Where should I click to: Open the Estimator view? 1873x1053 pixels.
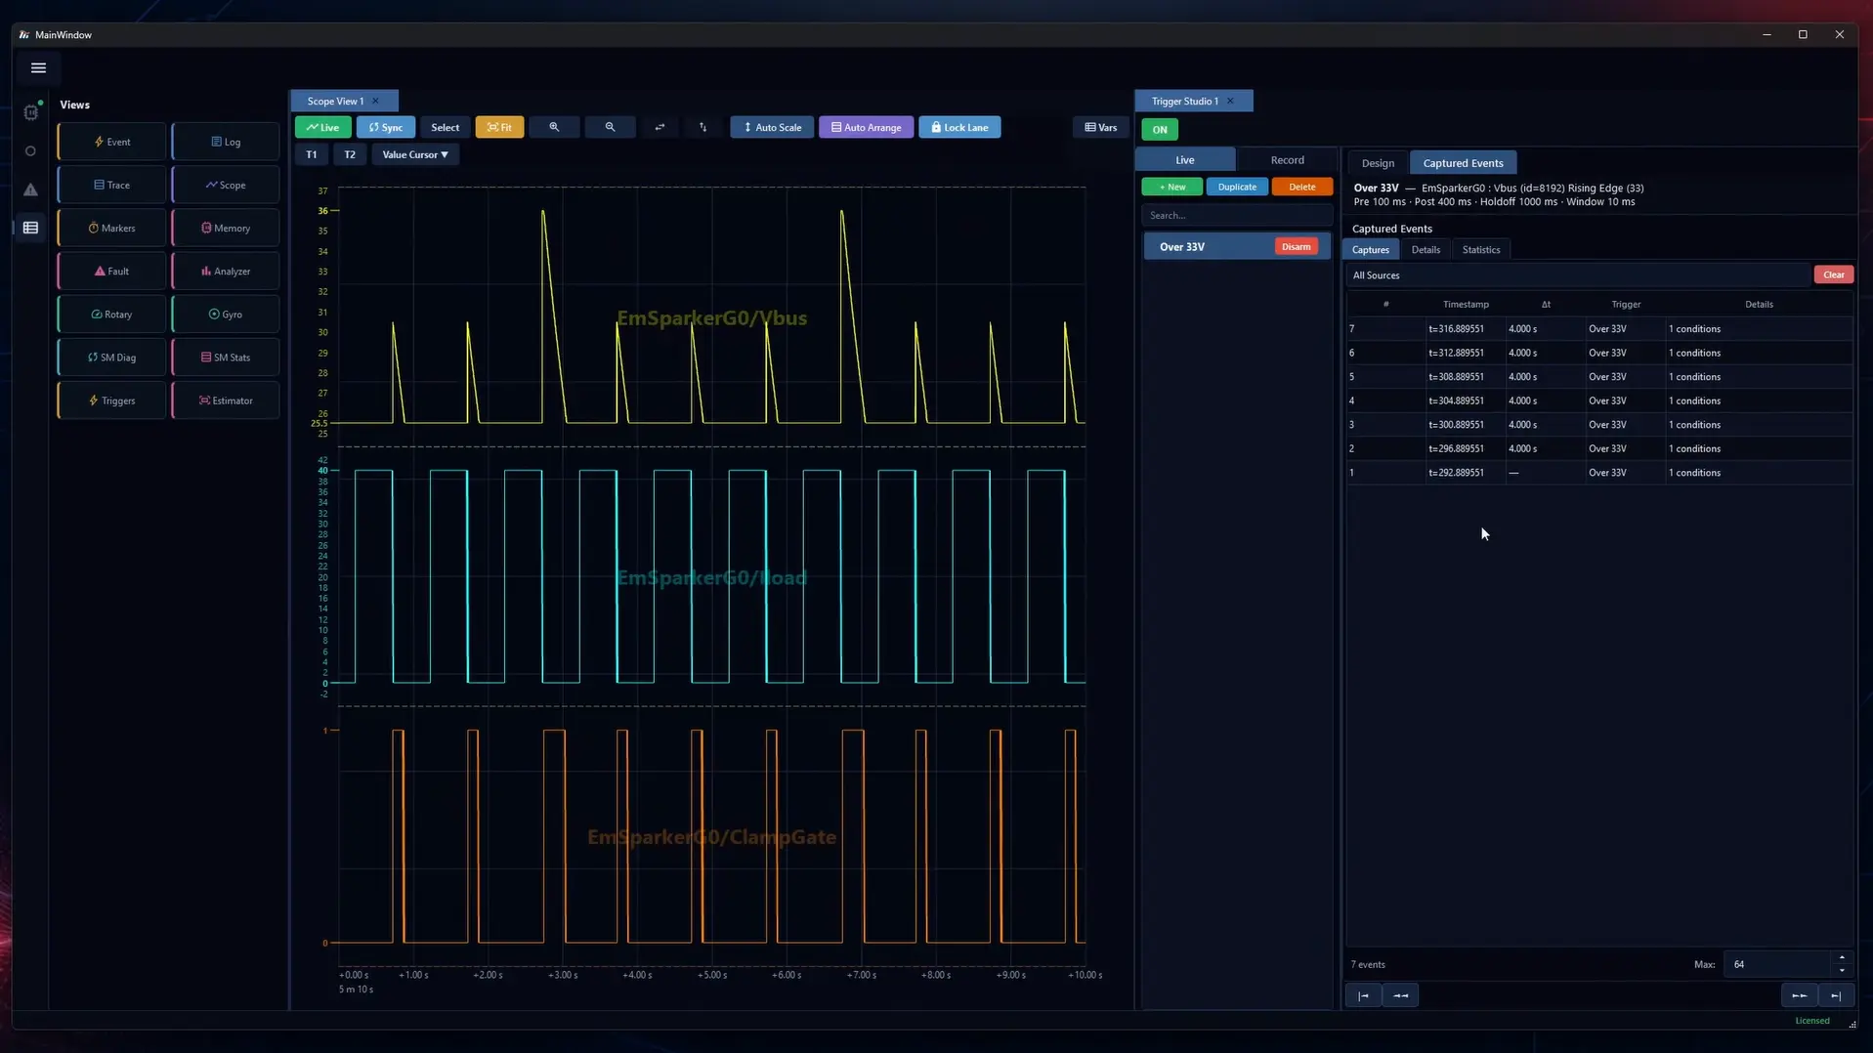[x=226, y=400]
